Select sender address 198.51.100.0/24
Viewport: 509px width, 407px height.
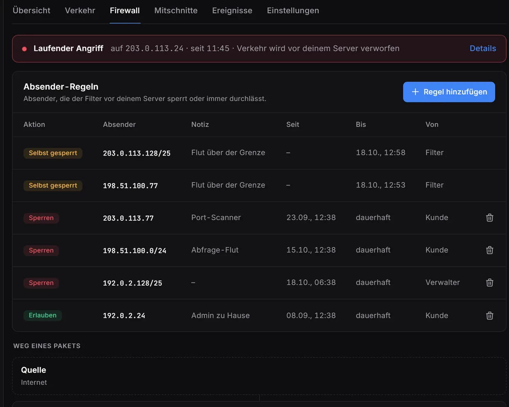[x=135, y=250]
